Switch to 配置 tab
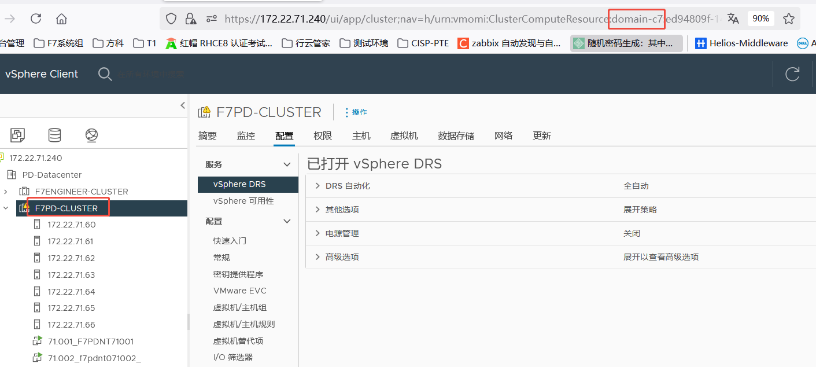 [x=284, y=136]
